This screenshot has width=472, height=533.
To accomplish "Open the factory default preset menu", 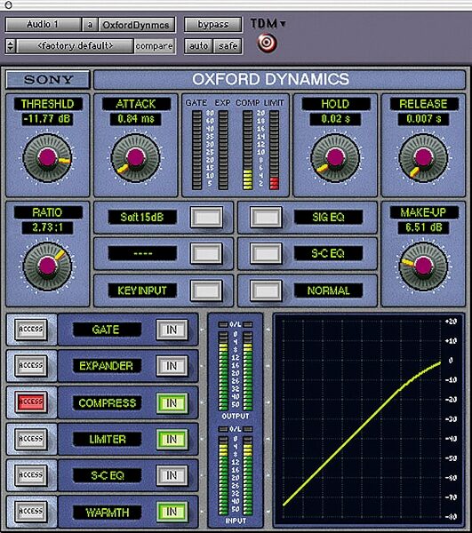I will point(76,46).
